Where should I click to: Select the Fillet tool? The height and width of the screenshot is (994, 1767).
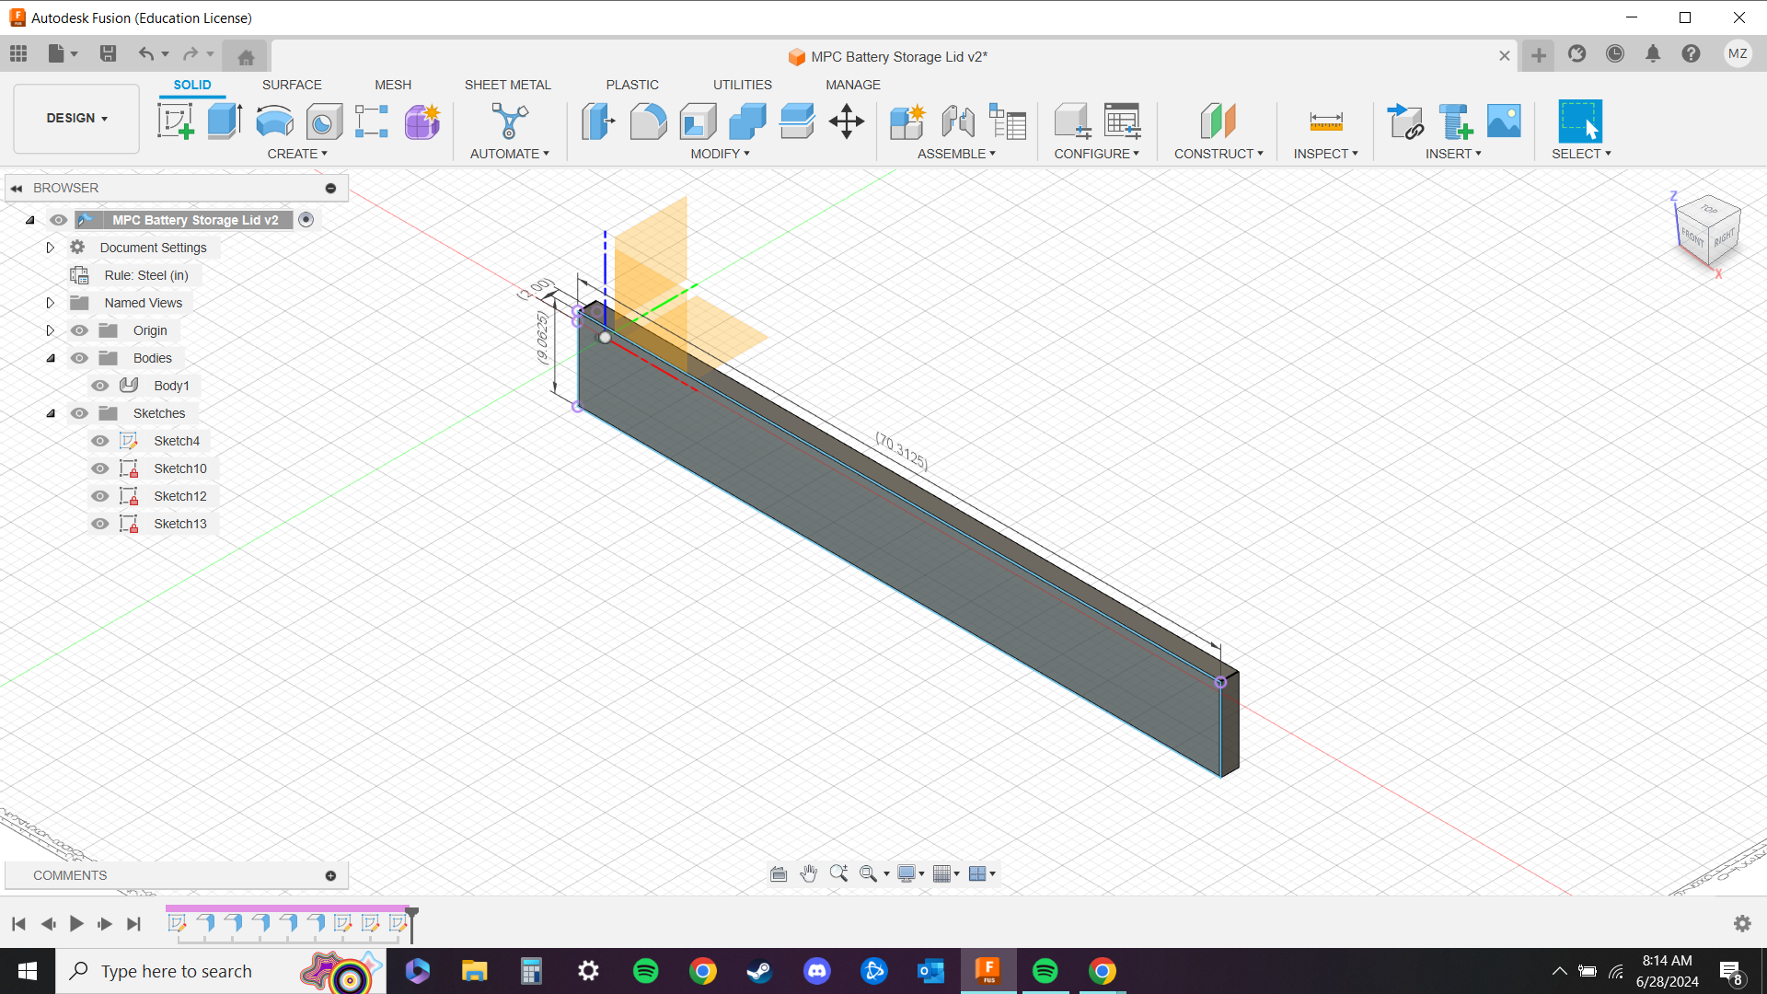point(648,121)
